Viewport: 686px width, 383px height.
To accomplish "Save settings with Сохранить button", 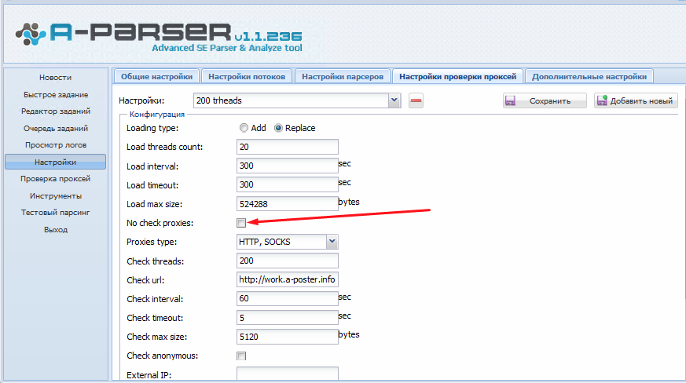I will [545, 100].
